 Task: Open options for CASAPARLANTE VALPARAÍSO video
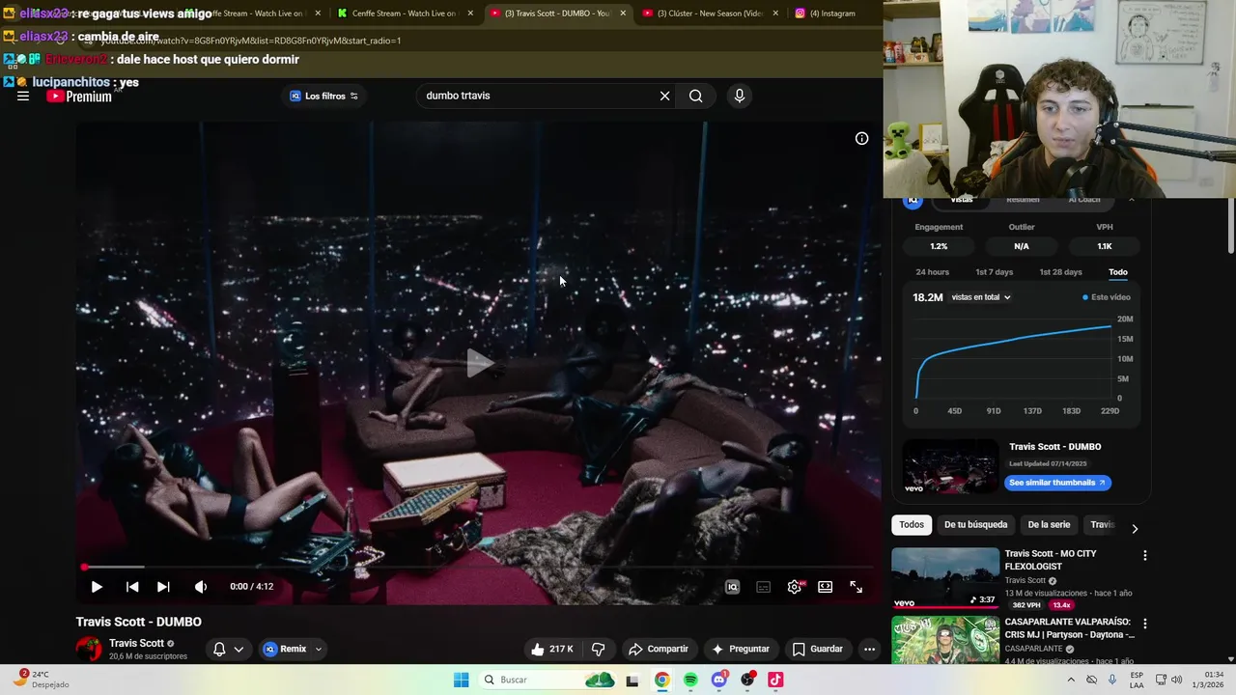click(x=1144, y=624)
